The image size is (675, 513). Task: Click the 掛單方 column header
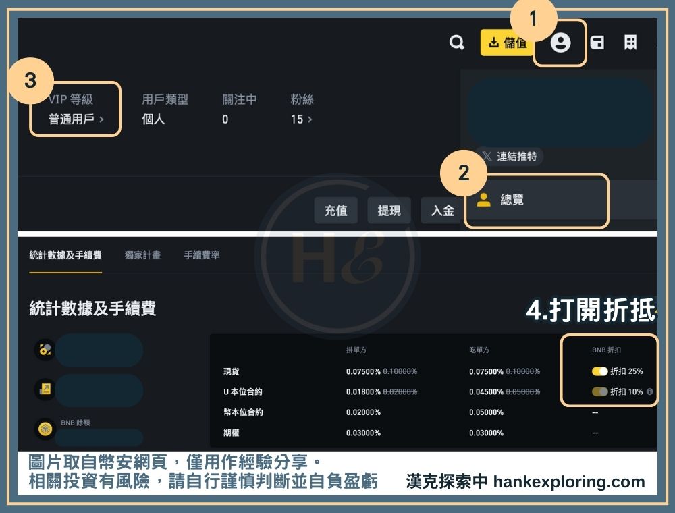pos(356,350)
